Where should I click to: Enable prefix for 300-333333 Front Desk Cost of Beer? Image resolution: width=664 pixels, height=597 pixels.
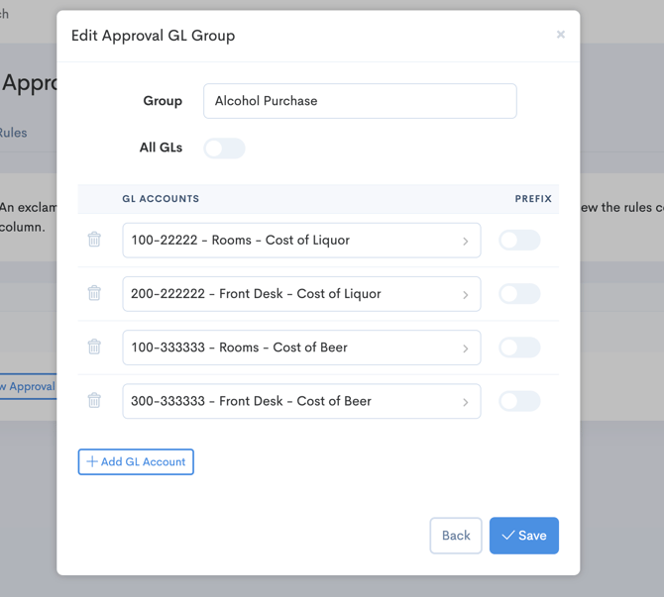point(519,401)
